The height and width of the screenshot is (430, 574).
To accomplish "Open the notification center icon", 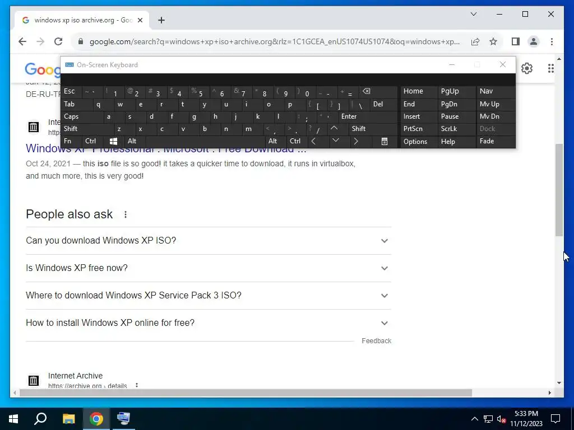I will pos(556,419).
